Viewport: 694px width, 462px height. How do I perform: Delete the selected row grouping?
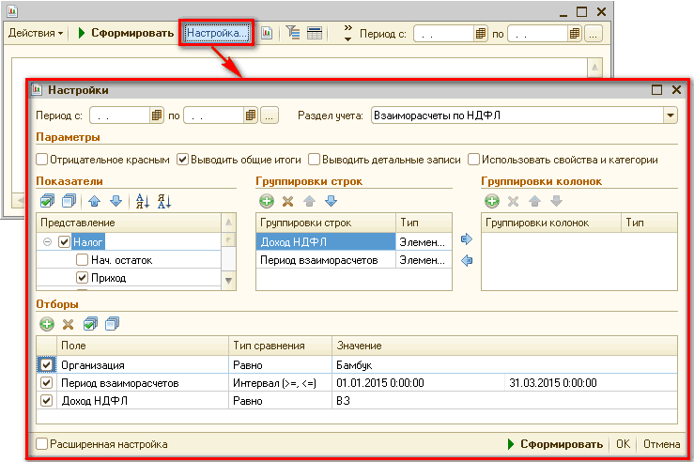pos(288,201)
